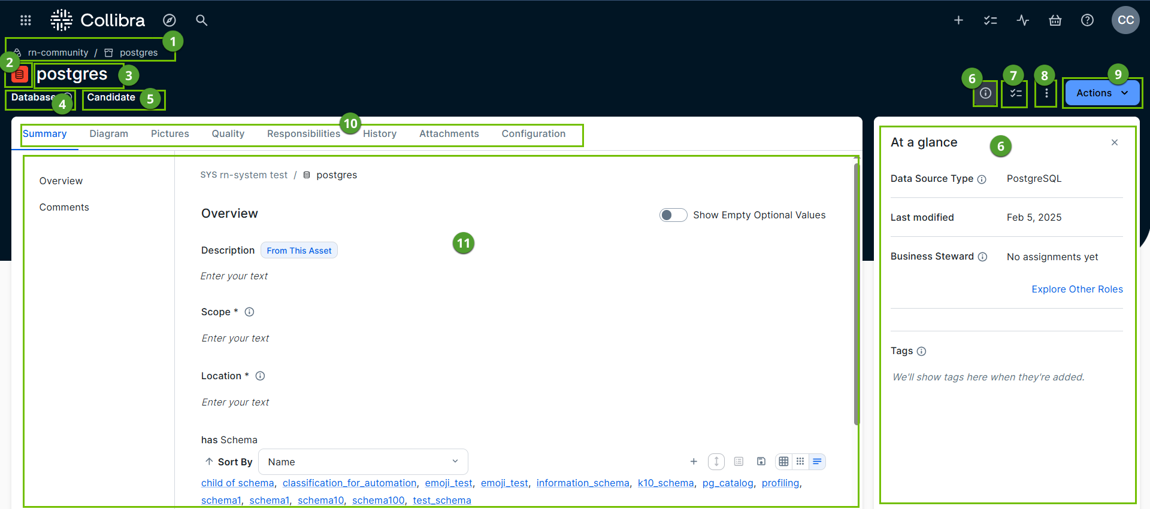Add a schema with the plus icon

click(694, 461)
